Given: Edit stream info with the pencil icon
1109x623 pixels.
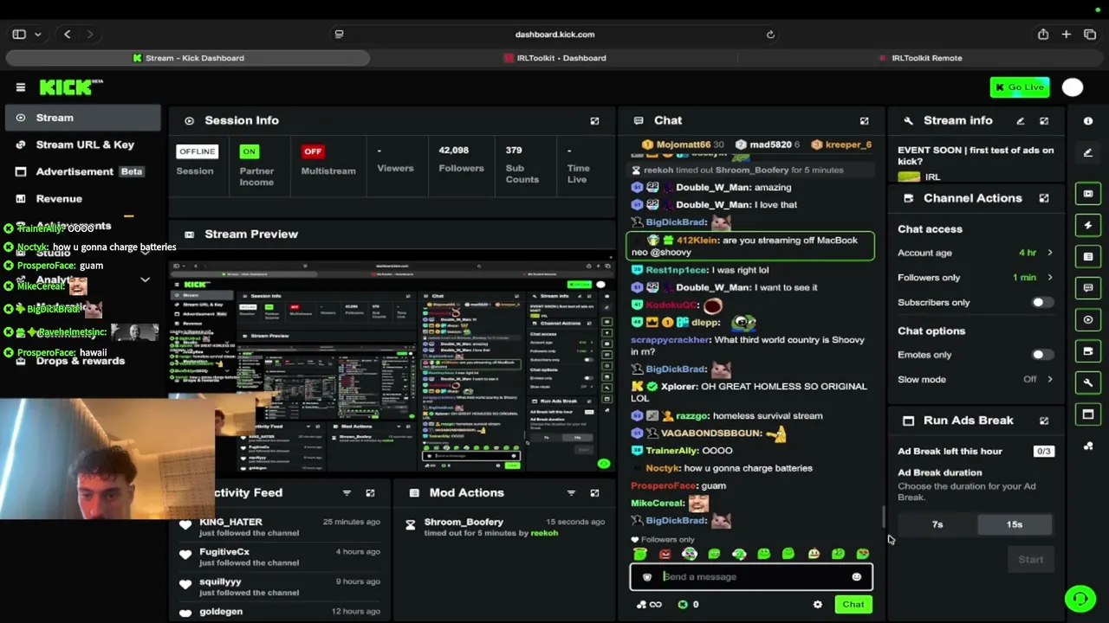Looking at the screenshot, I should click(x=1021, y=121).
